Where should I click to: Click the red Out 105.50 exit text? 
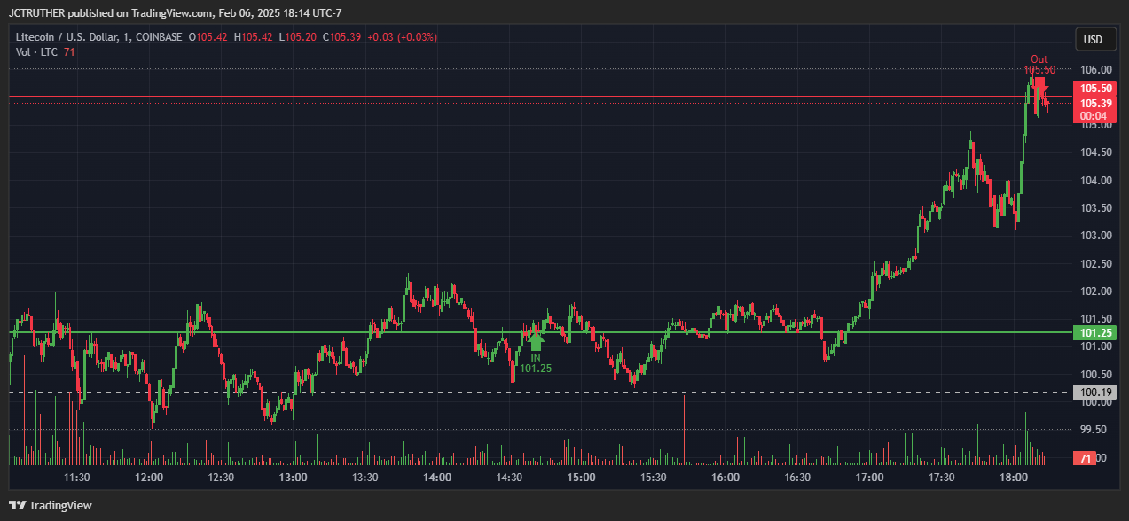tap(1039, 65)
